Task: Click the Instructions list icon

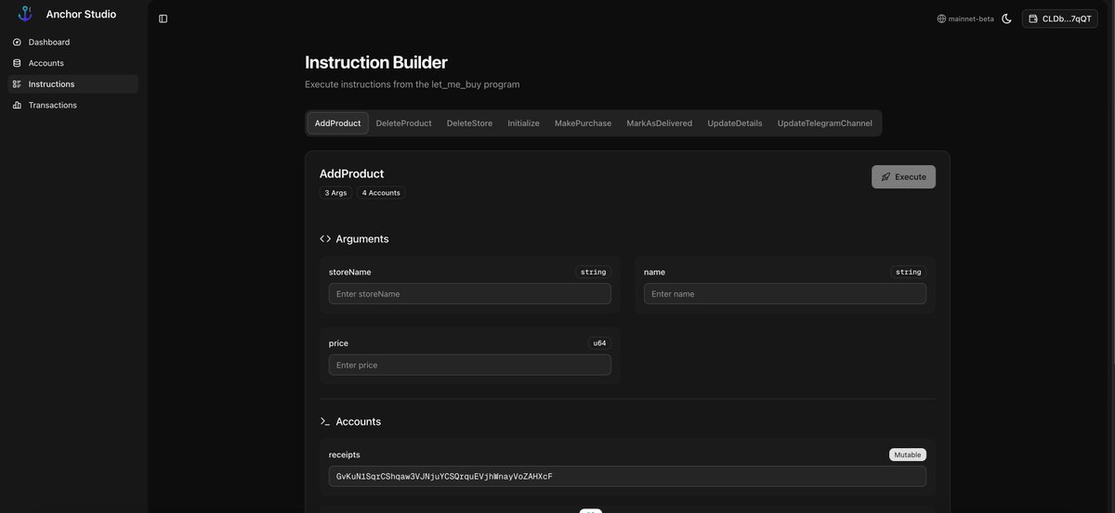Action: pos(17,84)
